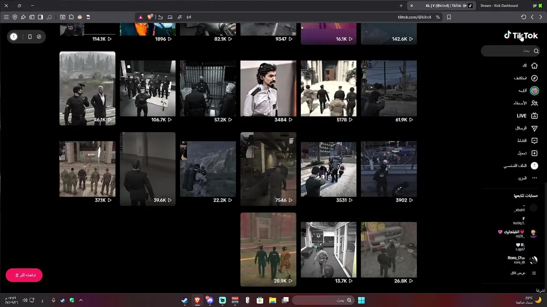Open the video with 106.7K views

[147, 88]
